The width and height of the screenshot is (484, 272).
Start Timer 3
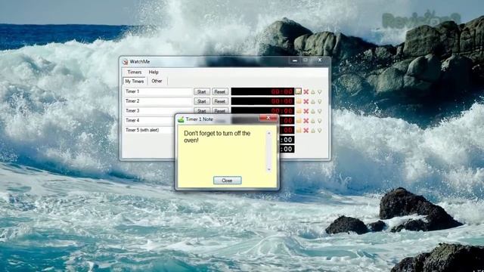click(x=202, y=110)
